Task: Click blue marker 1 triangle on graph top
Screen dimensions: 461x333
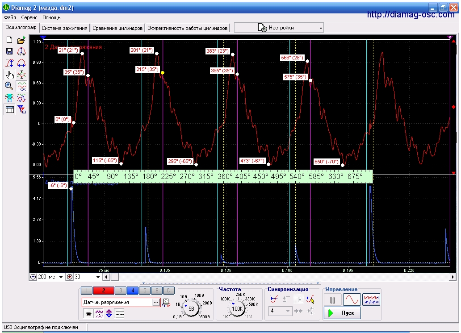Action: tap(43, 37)
